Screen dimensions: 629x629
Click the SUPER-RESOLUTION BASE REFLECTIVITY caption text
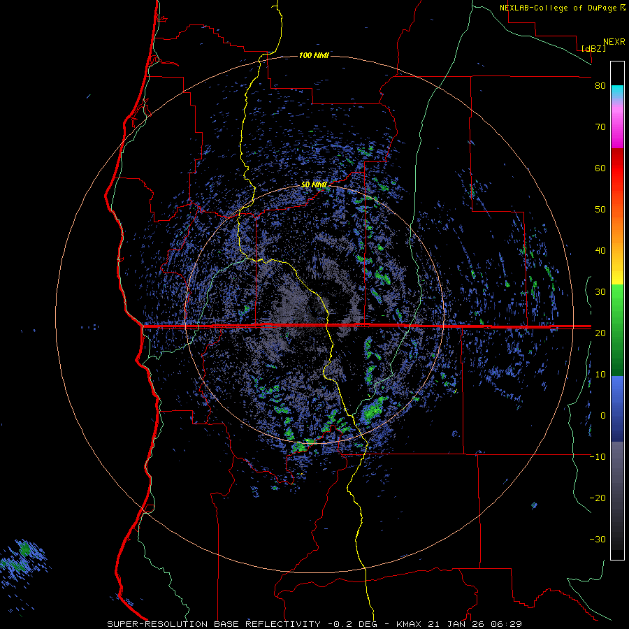coord(214,624)
